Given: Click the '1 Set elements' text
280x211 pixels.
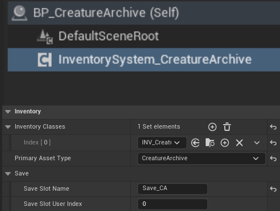Looking at the screenshot, I should click(x=159, y=127).
